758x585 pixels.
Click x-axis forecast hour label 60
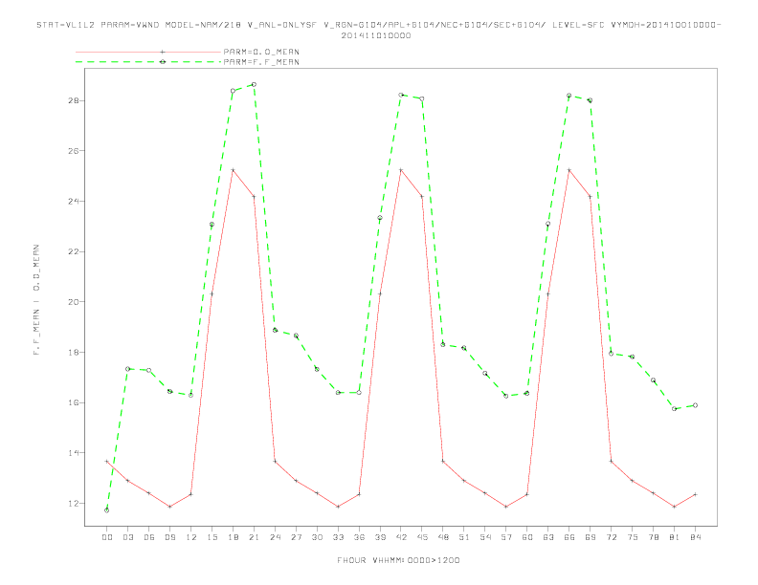527,537
